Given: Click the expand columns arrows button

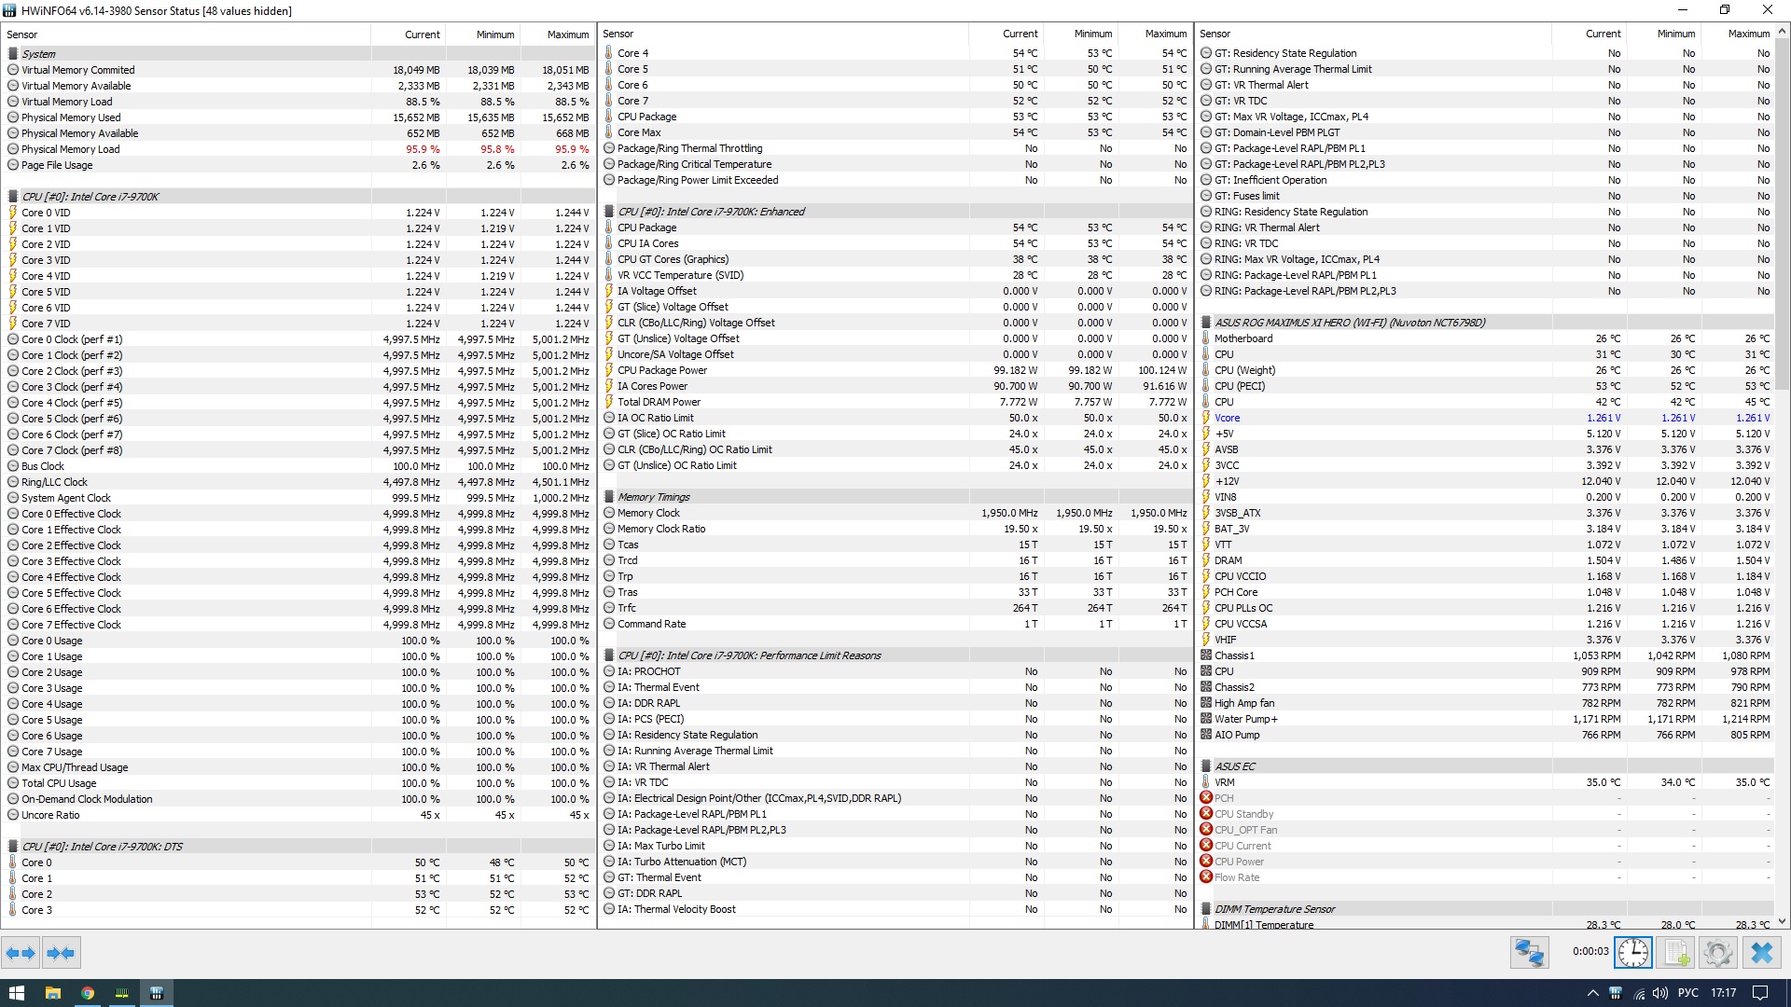Looking at the screenshot, I should [x=21, y=953].
